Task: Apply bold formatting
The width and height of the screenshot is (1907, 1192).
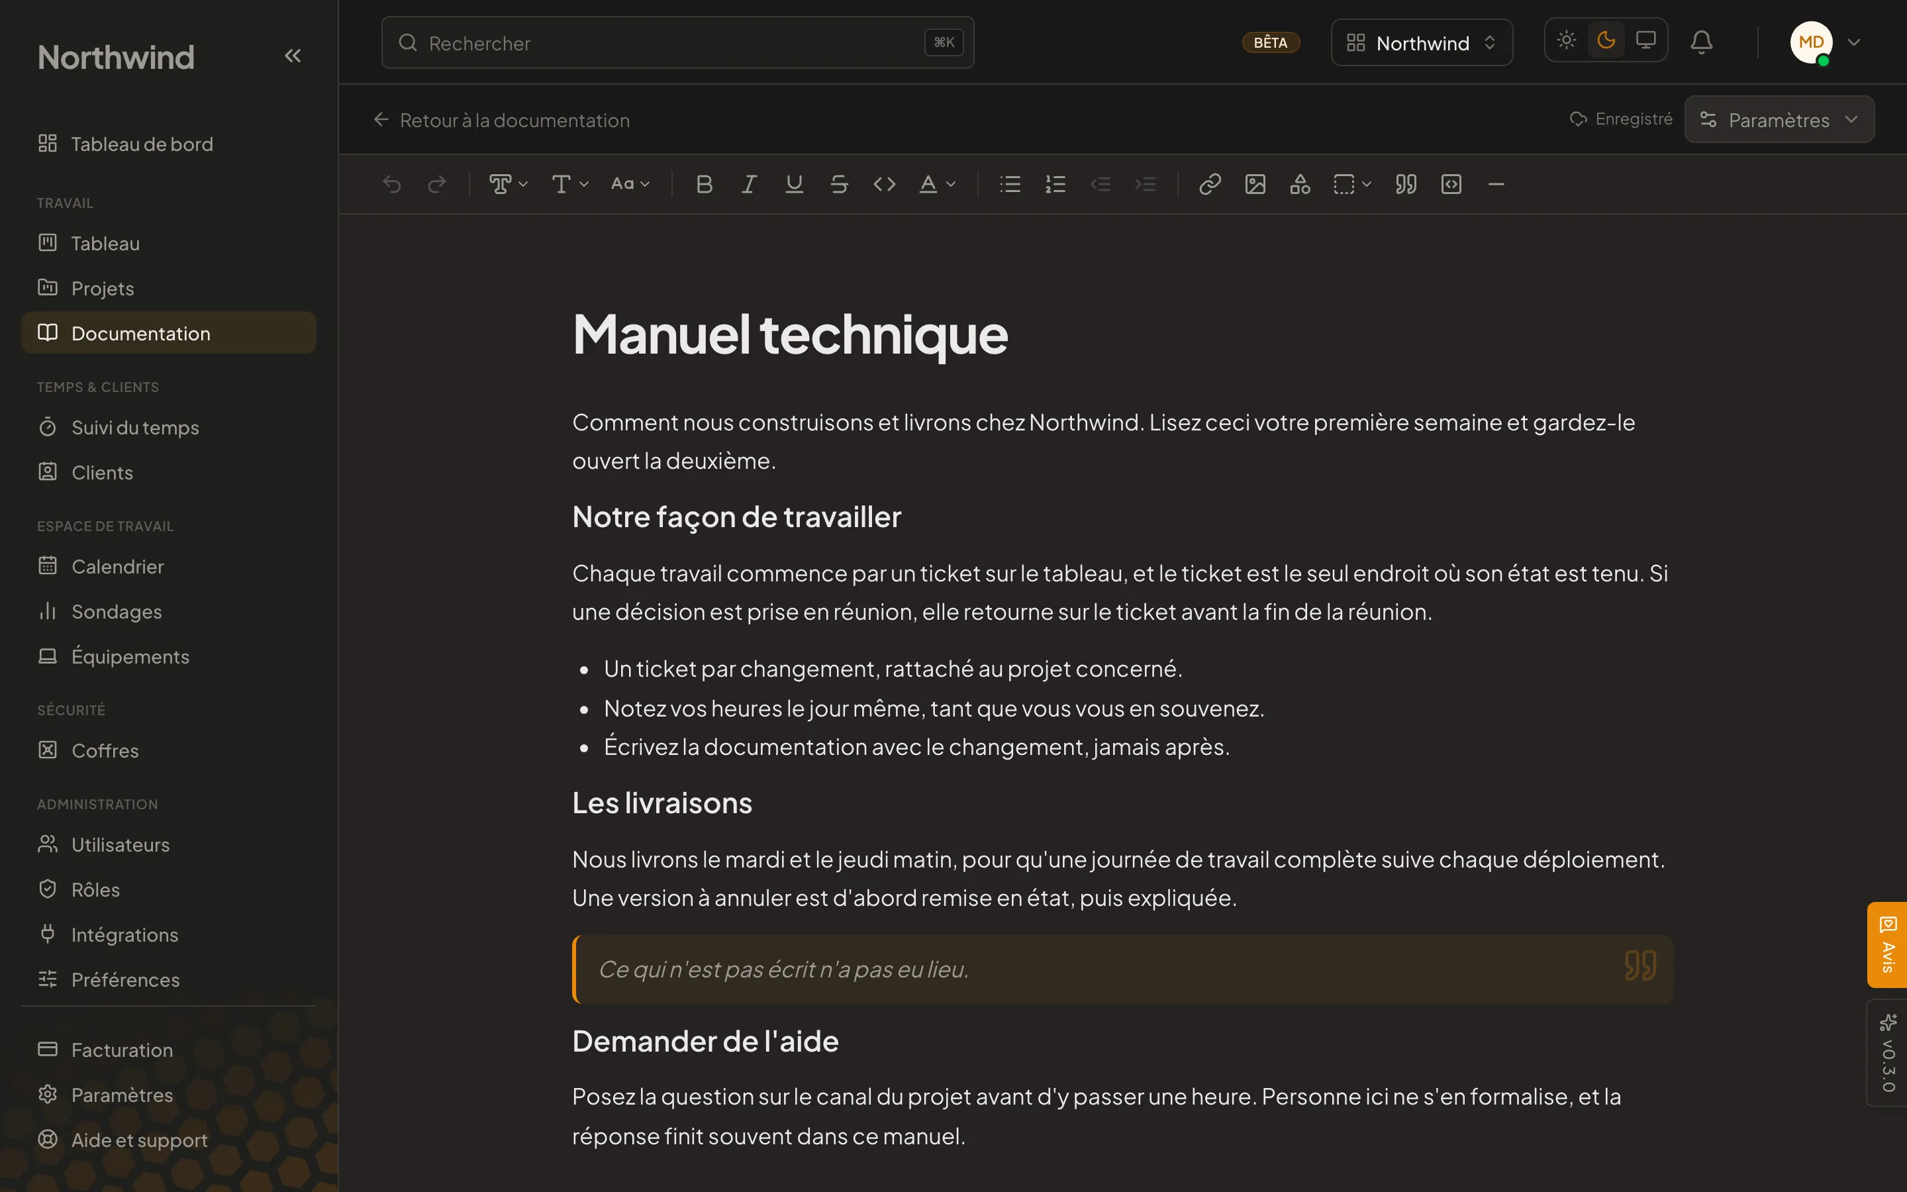Action: click(x=705, y=185)
